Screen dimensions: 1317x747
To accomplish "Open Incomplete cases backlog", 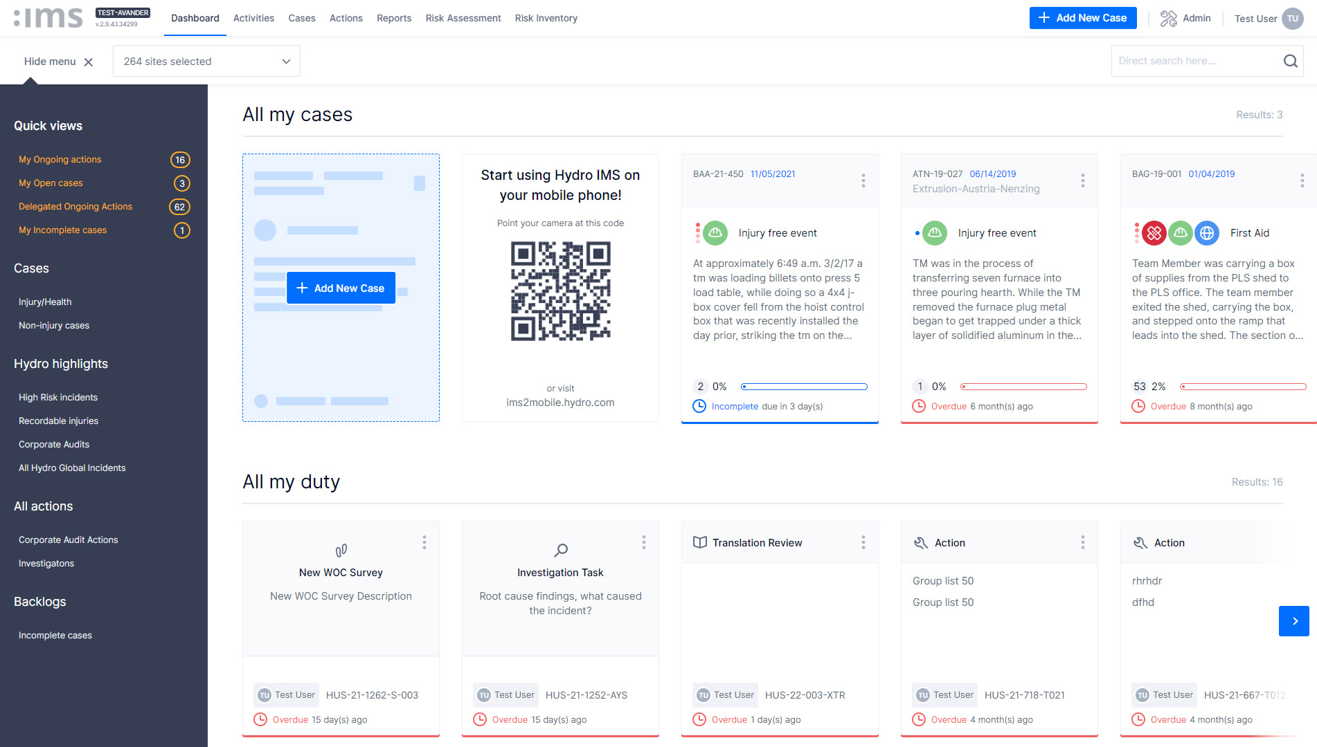I will 55,635.
